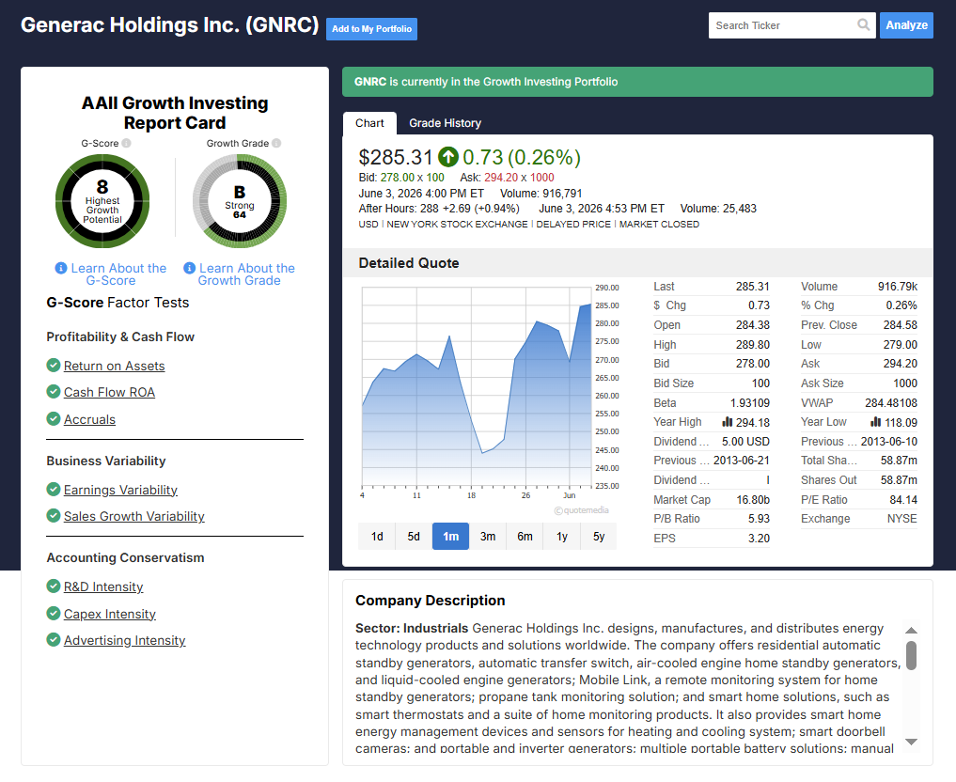This screenshot has height=782, width=956.
Task: Click info icon beside Learn About G-Score
Action: click(x=61, y=268)
